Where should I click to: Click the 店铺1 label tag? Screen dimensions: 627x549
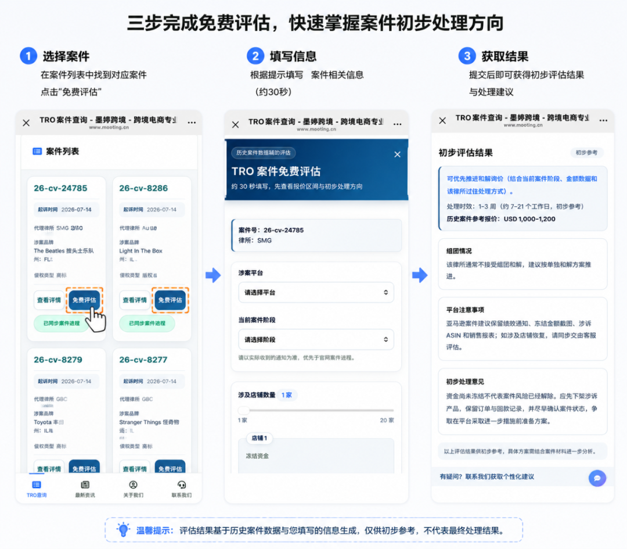pos(259,438)
